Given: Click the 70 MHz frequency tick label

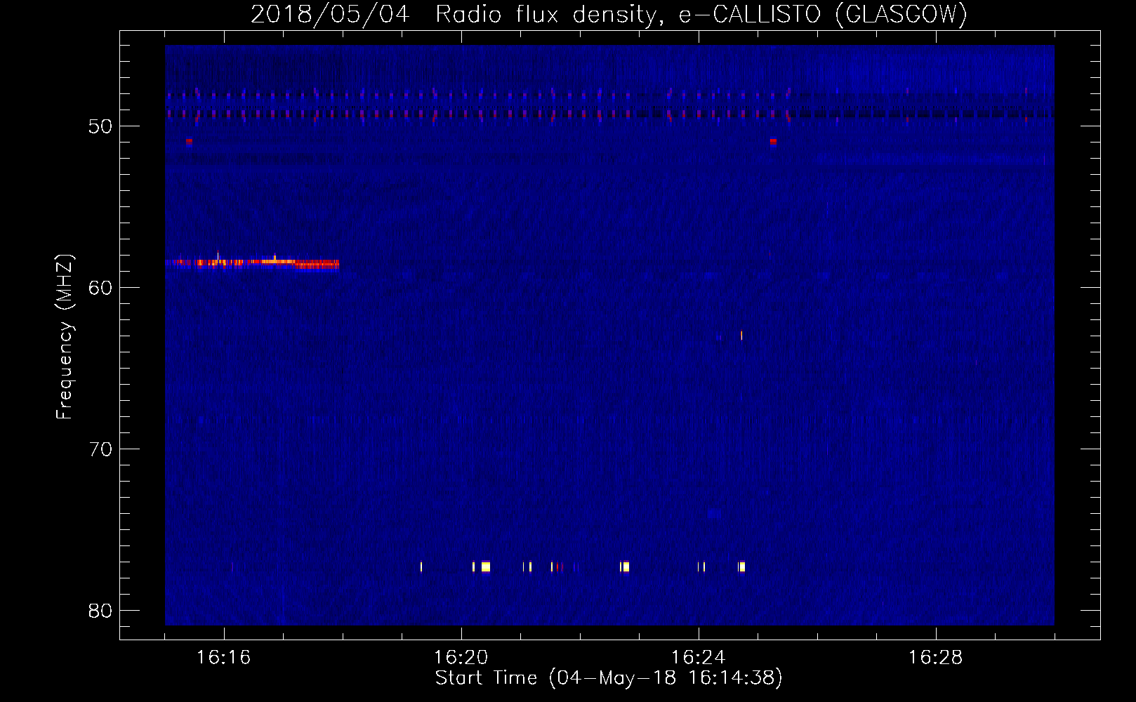Looking at the screenshot, I should (100, 449).
